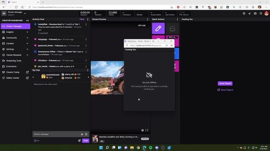This screenshot has height=151, width=270.
Task: Show previous gift leaderboard entries
Action: (33, 77)
